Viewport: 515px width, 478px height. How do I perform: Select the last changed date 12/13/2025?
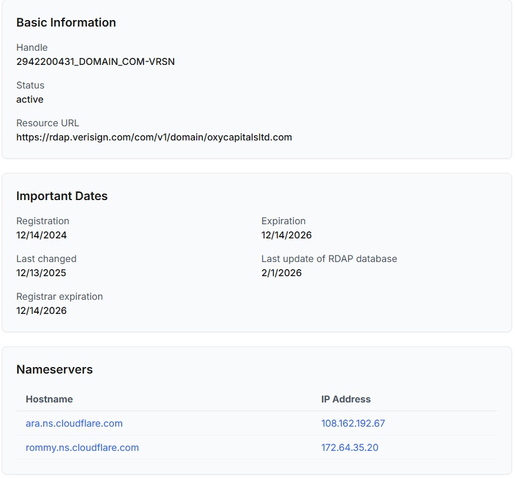click(41, 273)
